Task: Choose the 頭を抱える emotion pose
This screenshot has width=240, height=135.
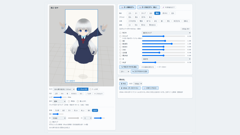Action: pyautogui.click(x=152, y=25)
